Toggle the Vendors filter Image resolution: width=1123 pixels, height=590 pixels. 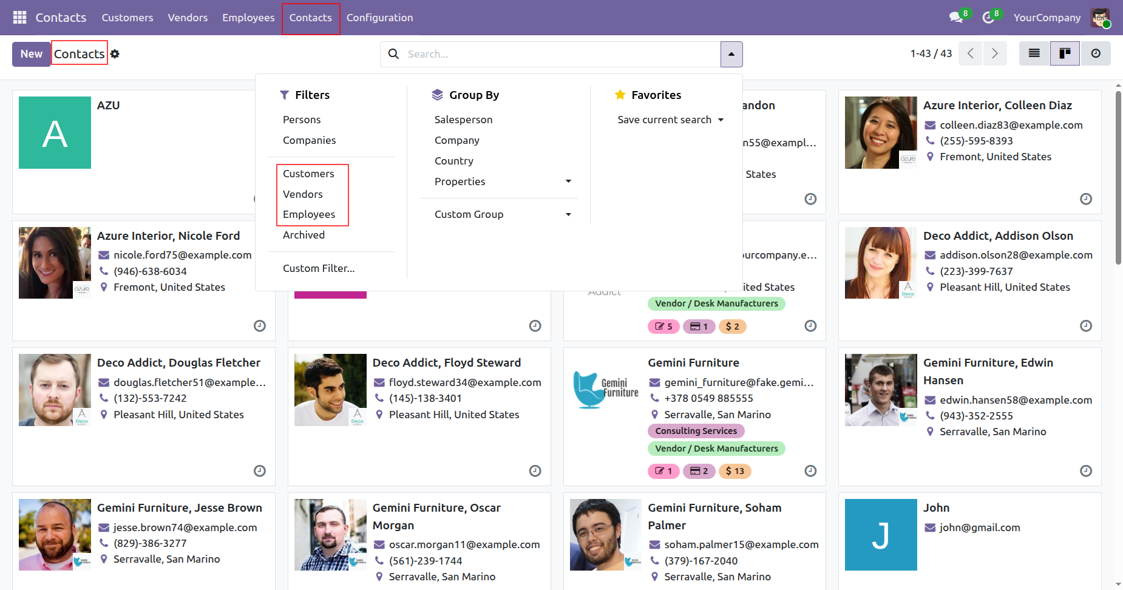pos(303,194)
